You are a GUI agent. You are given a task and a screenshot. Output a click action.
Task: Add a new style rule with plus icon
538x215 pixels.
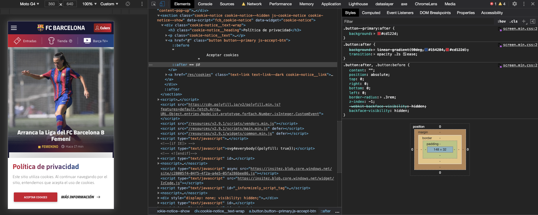[x=524, y=21]
